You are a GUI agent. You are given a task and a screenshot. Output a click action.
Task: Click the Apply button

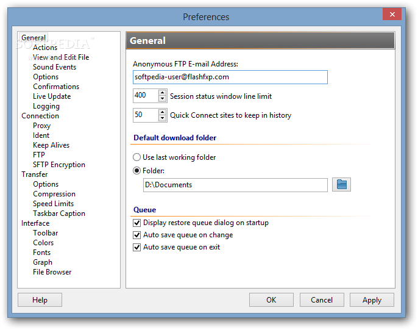coord(372,300)
